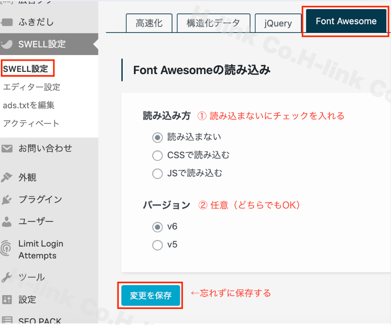Click the SWELL設定 brush icon in sidebar
Screen dimensions: 391x325
tap(8, 44)
